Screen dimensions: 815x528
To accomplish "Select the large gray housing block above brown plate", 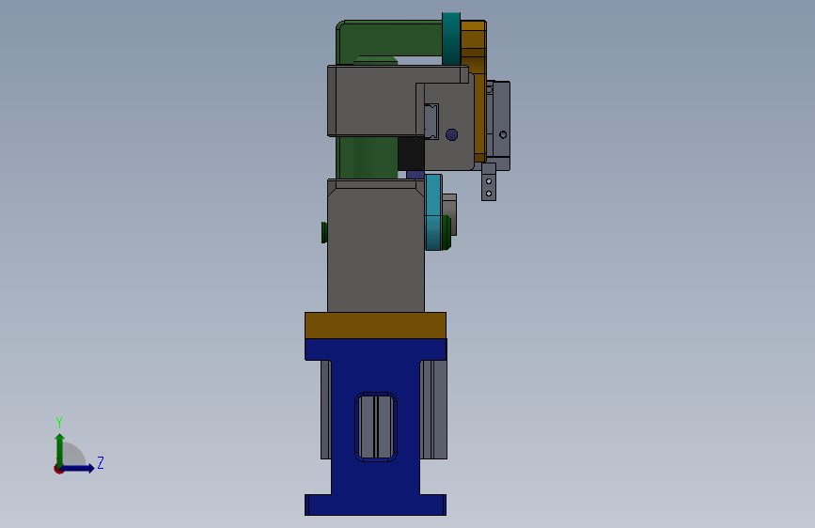I will click(x=376, y=246).
